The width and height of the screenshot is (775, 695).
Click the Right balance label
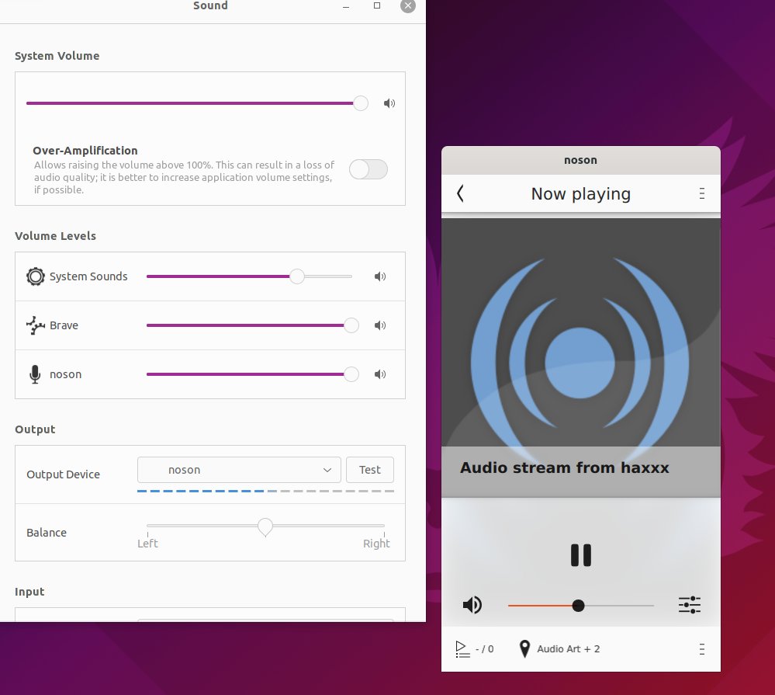coord(376,544)
